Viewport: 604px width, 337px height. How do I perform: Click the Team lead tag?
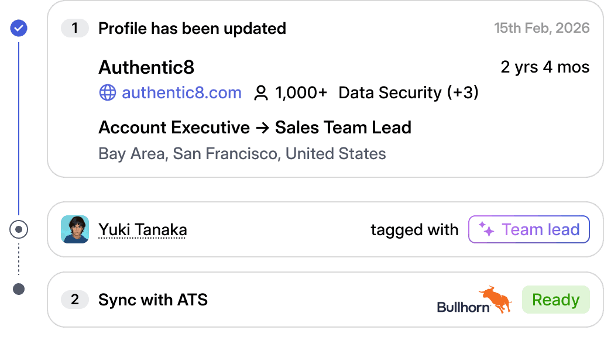coord(528,229)
